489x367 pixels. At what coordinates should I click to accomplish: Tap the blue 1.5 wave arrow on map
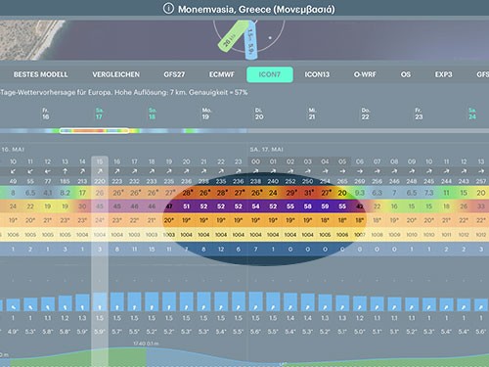tap(251, 40)
